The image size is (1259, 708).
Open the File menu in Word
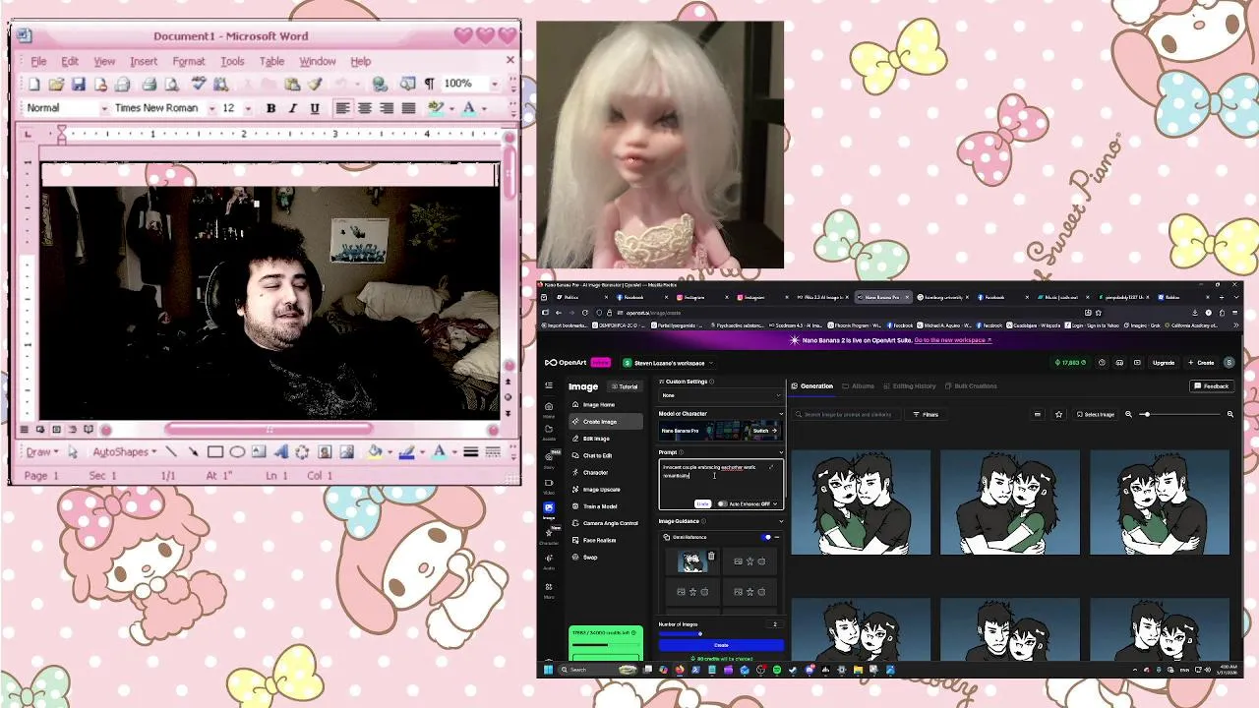pos(38,61)
